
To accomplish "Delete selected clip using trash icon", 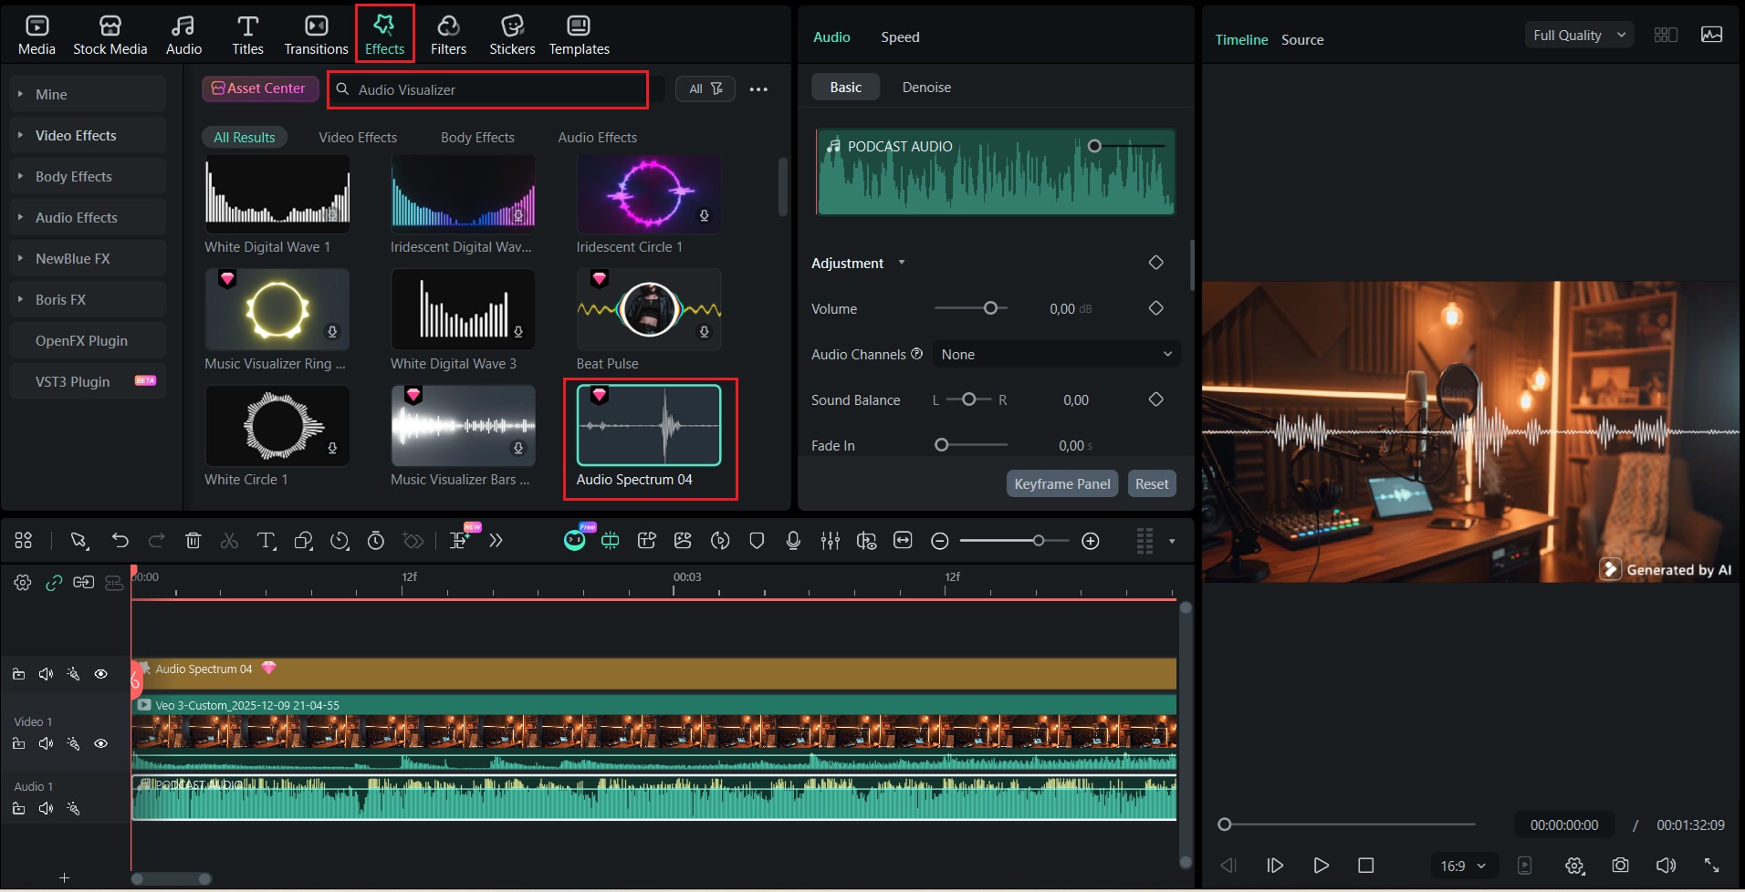I will [193, 540].
